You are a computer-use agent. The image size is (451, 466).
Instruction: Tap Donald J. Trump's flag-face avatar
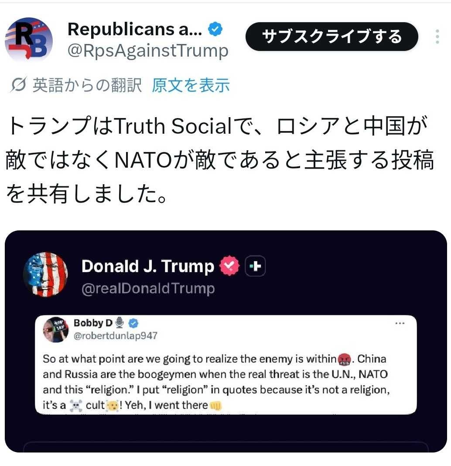point(45,274)
